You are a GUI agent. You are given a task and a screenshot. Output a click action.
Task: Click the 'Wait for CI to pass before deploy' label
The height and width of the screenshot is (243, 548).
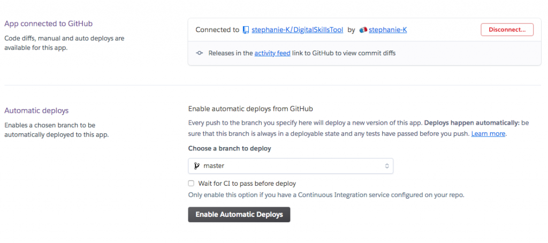click(247, 183)
